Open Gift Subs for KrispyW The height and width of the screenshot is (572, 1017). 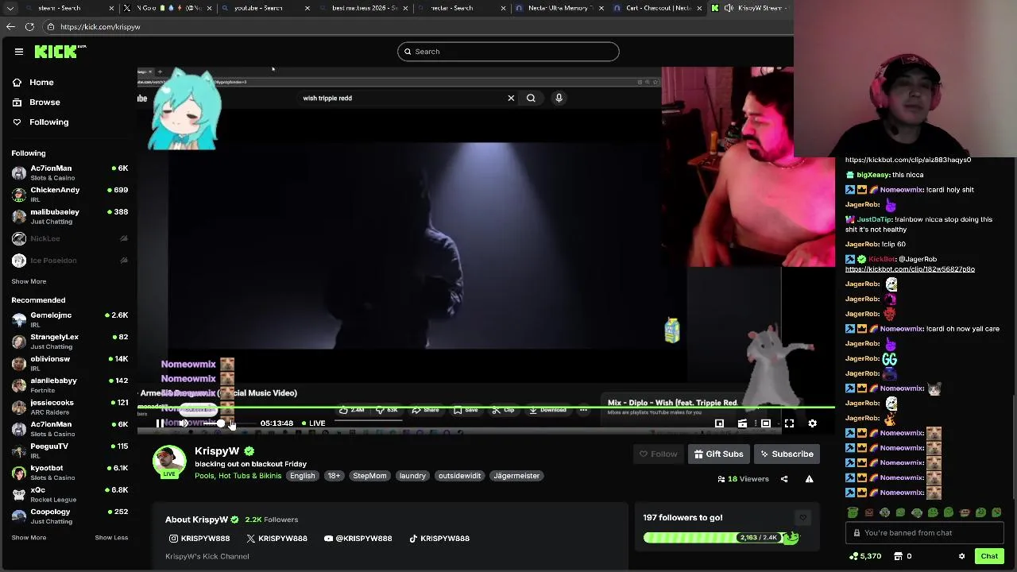click(719, 454)
